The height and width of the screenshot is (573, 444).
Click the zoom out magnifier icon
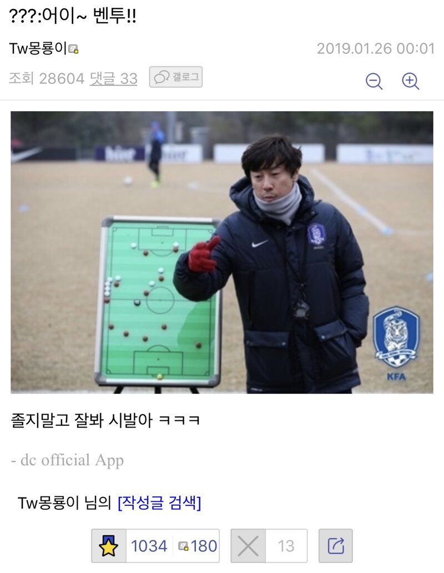click(374, 81)
